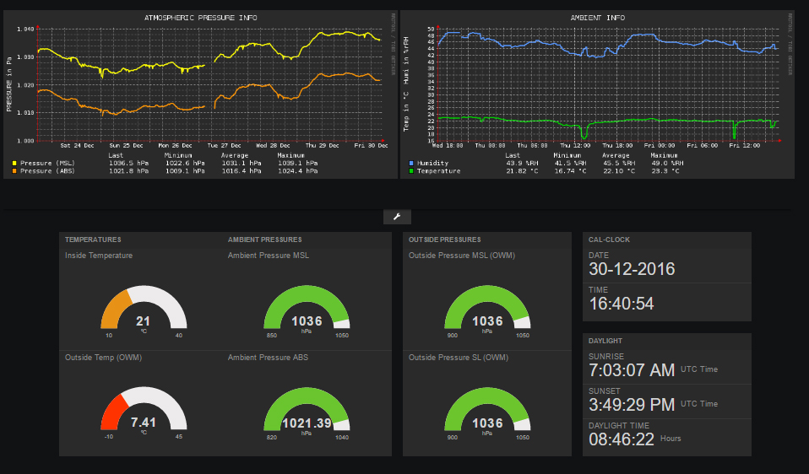Click the 41.5 %RH minimum humidity value
Viewport: 809px width, 474px height.
click(x=571, y=164)
